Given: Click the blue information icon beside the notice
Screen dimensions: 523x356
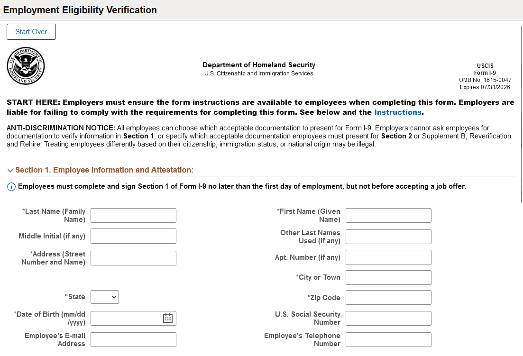Looking at the screenshot, I should click(x=10, y=186).
